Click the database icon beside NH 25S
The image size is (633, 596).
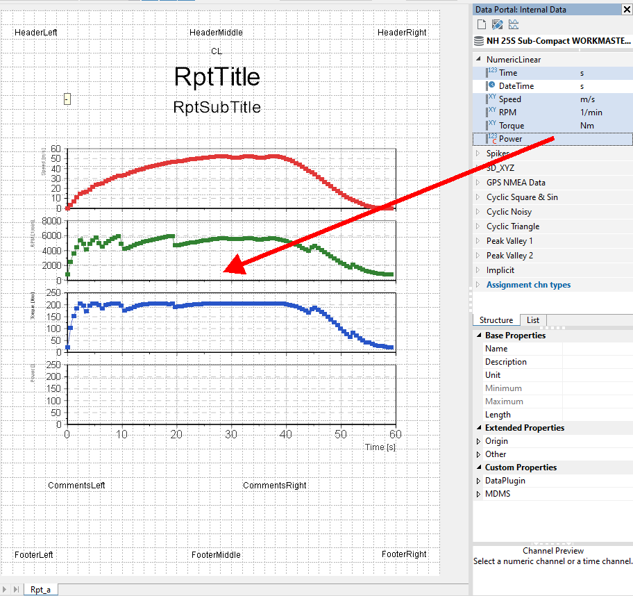(x=479, y=41)
